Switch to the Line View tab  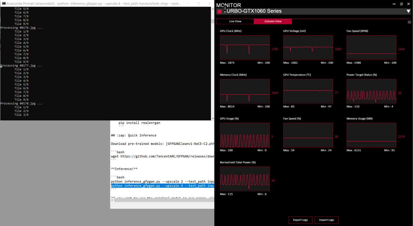[x=235, y=21]
